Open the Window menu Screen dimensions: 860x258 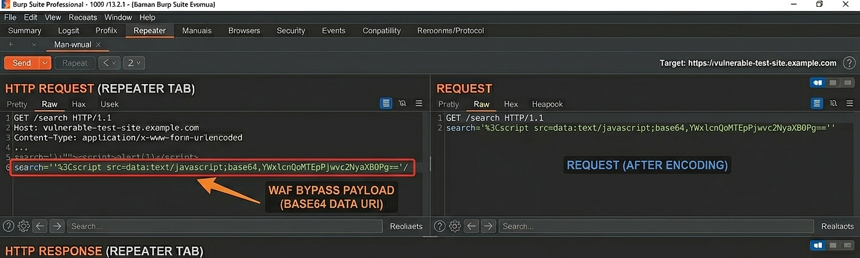tap(118, 17)
